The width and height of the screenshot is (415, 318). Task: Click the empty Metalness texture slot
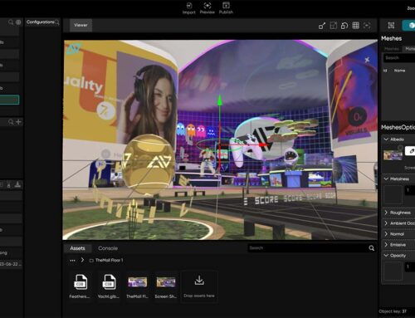pos(393,194)
